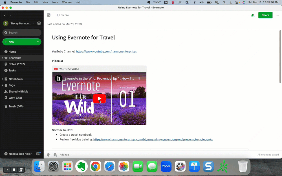Open the View menu

(x=45, y=2)
